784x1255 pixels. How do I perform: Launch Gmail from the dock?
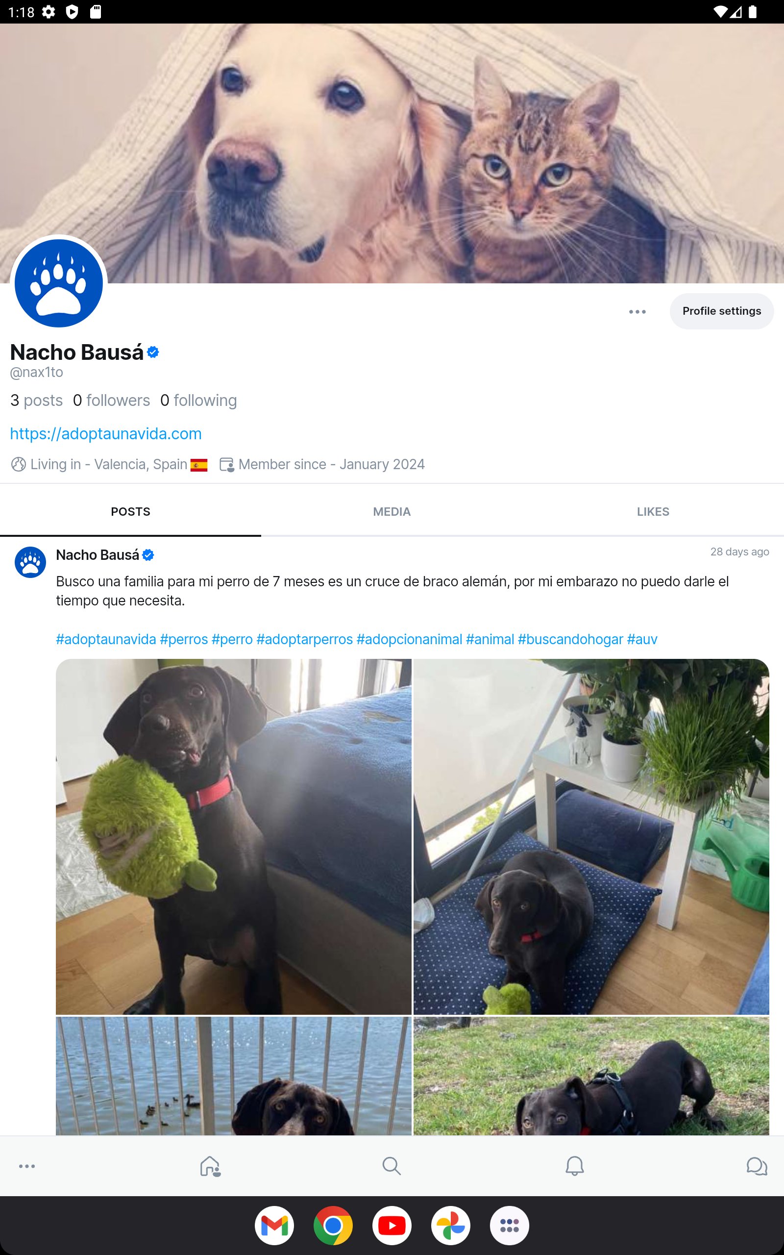pos(274,1226)
